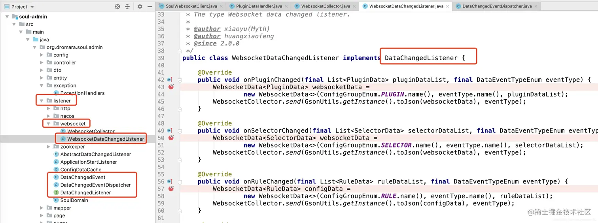The height and width of the screenshot is (223, 598).
Task: Open the Project panel gear settings
Action: pos(140,7)
